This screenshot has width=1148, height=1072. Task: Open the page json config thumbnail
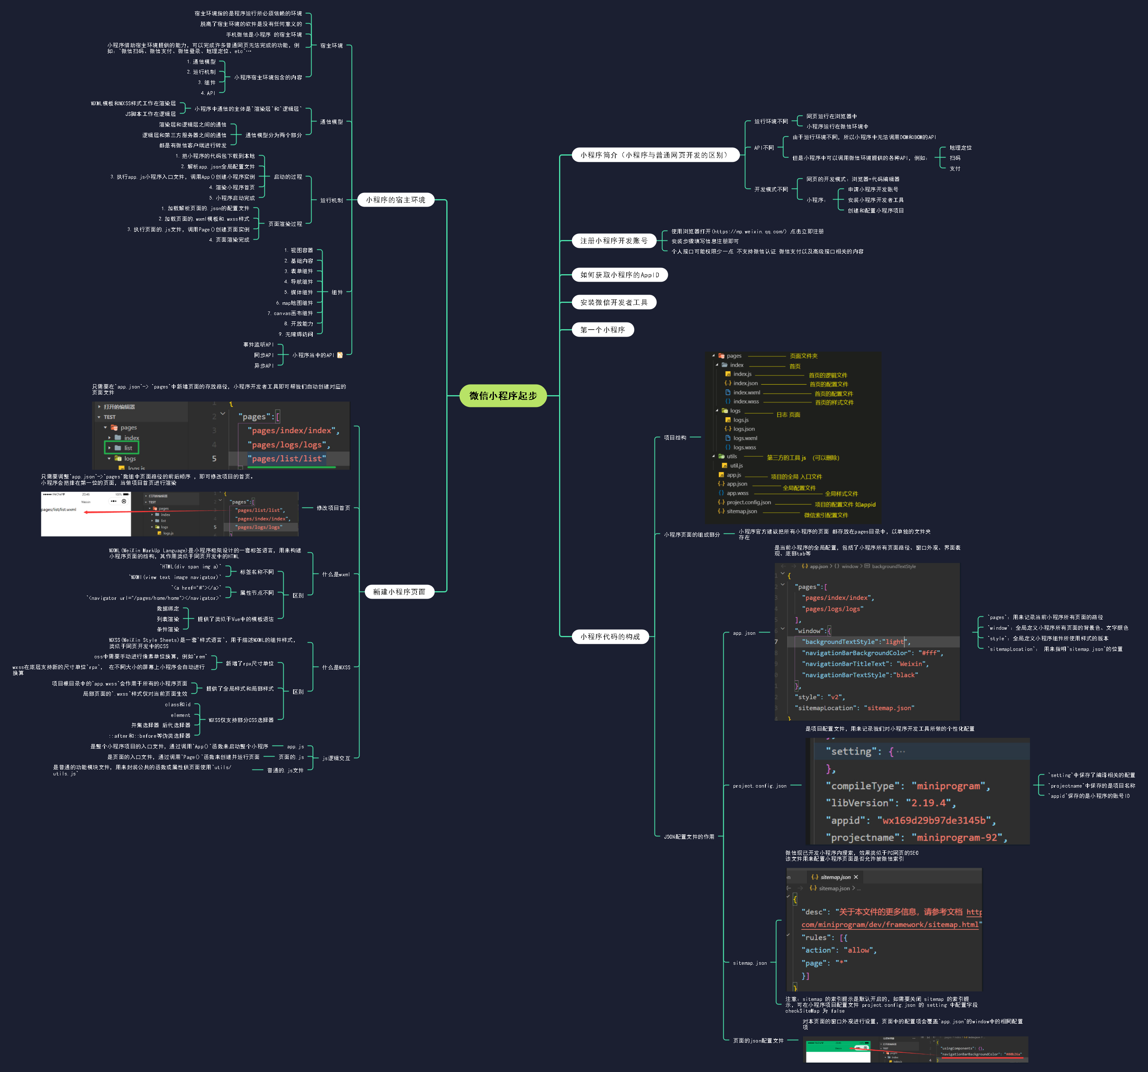[915, 1049]
